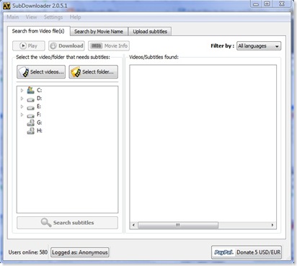
Task: Click the PayPal Donate 5 USD/EUR button
Action: click(247, 252)
